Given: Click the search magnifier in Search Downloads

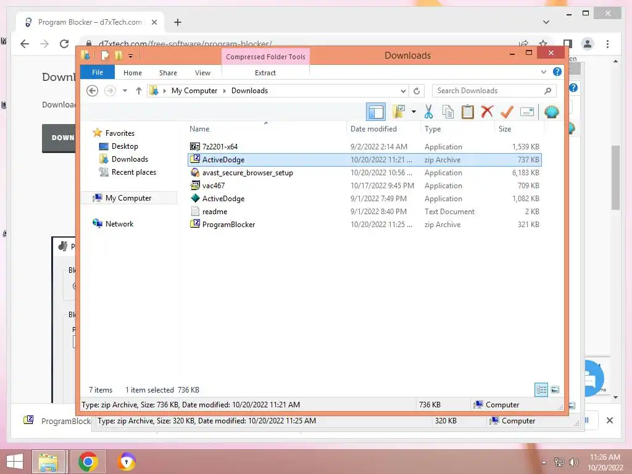Looking at the screenshot, I should tap(547, 91).
